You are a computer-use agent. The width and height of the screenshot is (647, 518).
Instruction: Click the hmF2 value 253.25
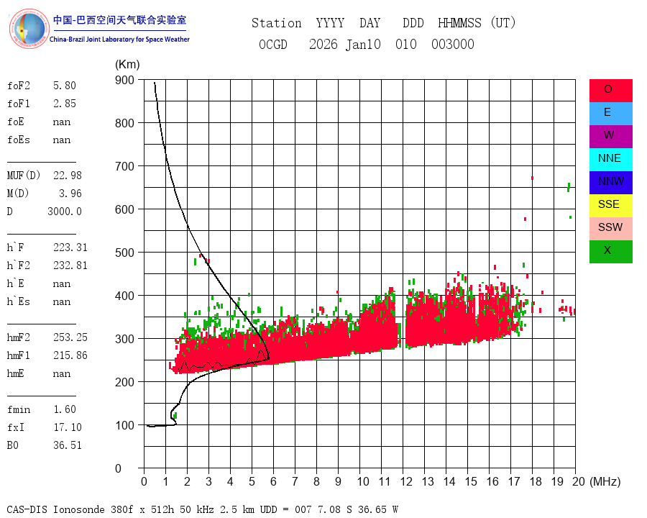[70, 337]
